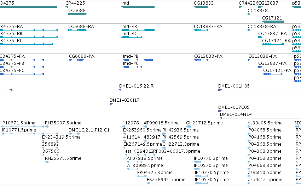This screenshot has height=185, width=301.
Task: Select EST RH42569.5prime
Action: (x=164, y=141)
